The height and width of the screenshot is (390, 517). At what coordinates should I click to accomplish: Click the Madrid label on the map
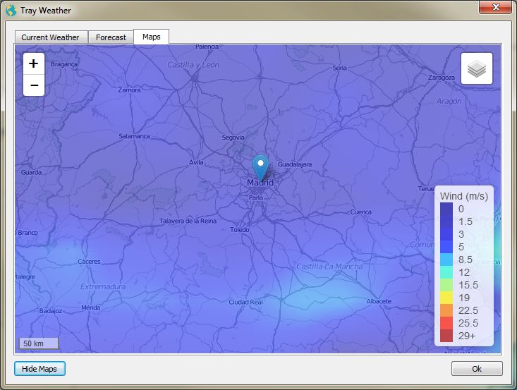260,183
